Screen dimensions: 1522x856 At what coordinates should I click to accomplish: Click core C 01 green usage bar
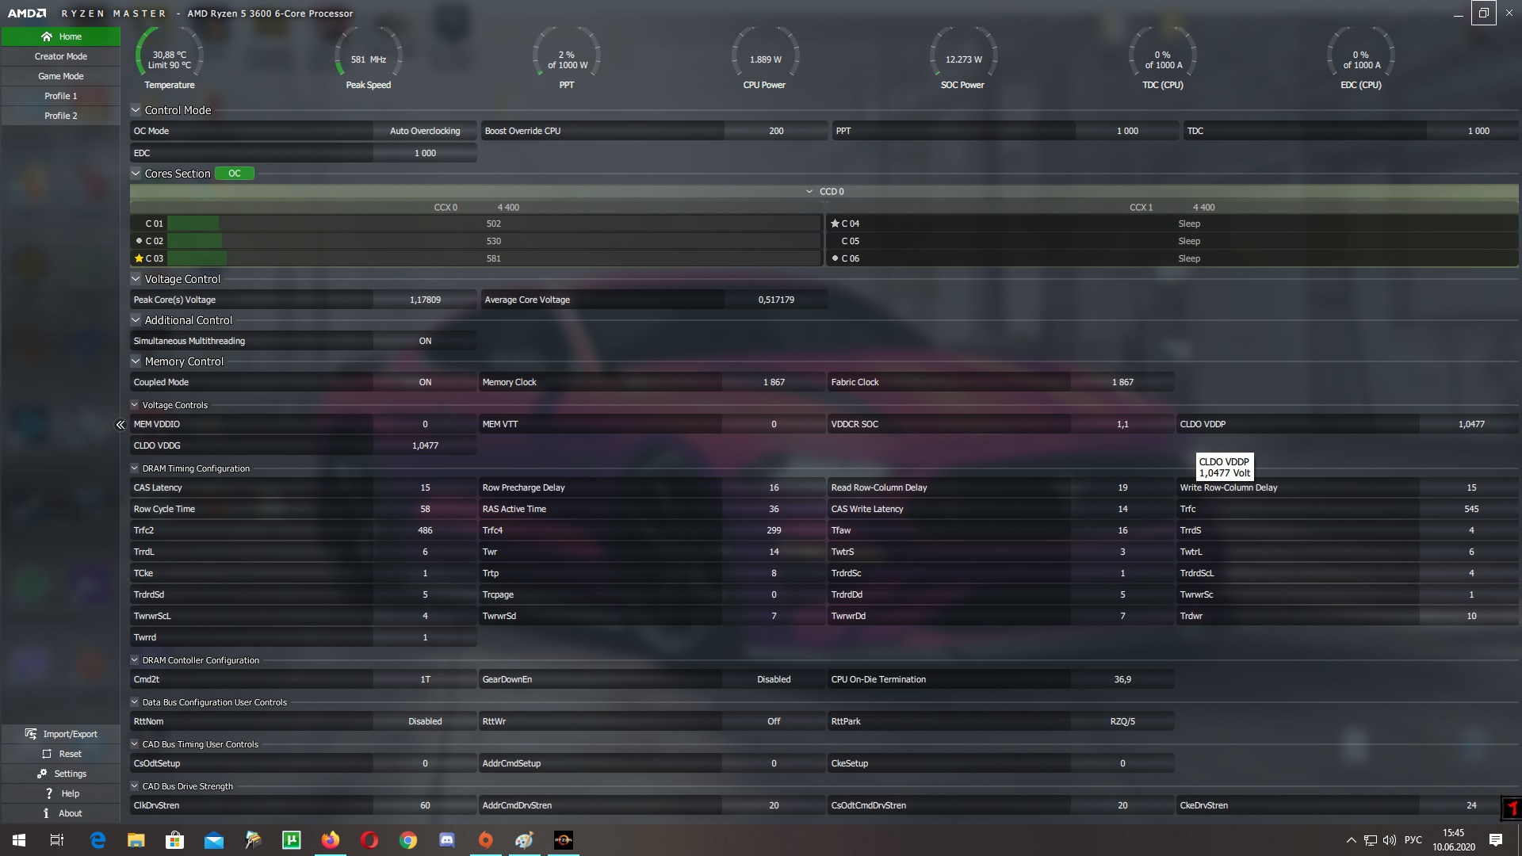pos(193,224)
